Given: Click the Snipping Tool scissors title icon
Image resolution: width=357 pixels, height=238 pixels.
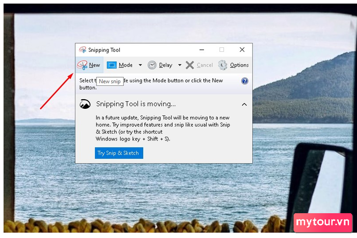Looking at the screenshot, I should pyautogui.click(x=83, y=50).
